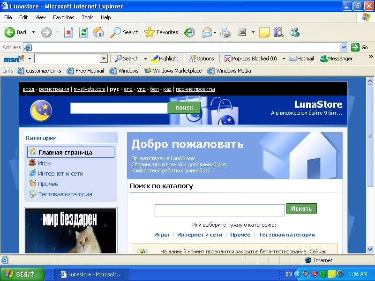Open MSN toolbar Options

point(202,59)
